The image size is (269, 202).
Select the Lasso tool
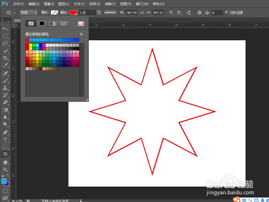click(x=5, y=43)
